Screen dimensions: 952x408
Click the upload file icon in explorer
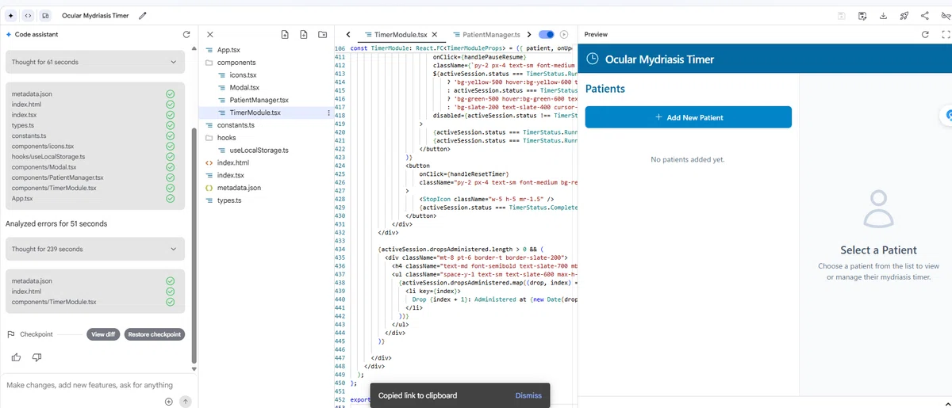pyautogui.click(x=285, y=35)
